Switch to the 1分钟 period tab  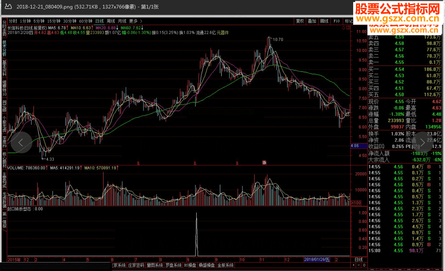click(25, 21)
